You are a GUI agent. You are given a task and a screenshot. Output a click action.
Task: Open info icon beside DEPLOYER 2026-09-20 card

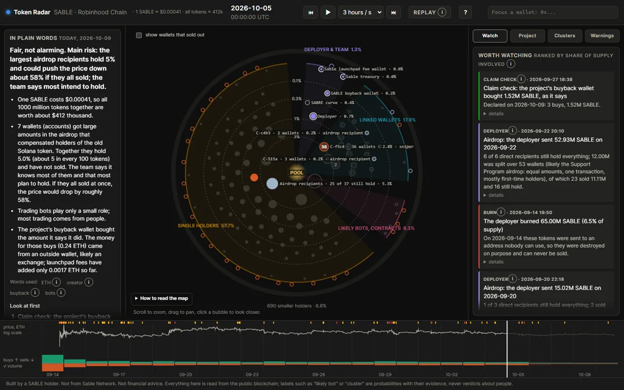pyautogui.click(x=512, y=279)
